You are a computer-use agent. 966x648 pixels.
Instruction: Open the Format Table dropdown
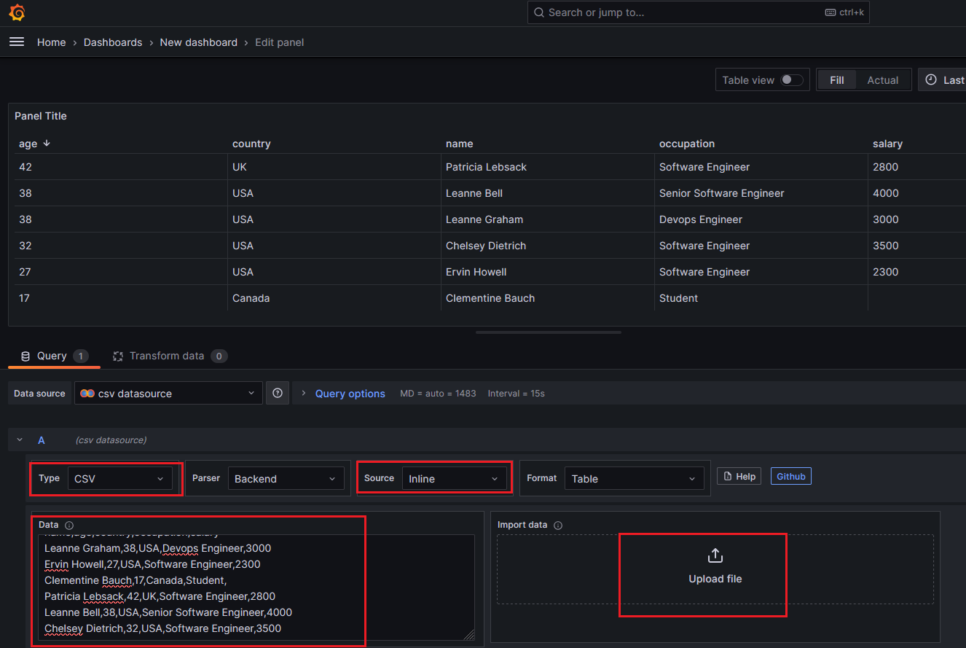point(634,479)
